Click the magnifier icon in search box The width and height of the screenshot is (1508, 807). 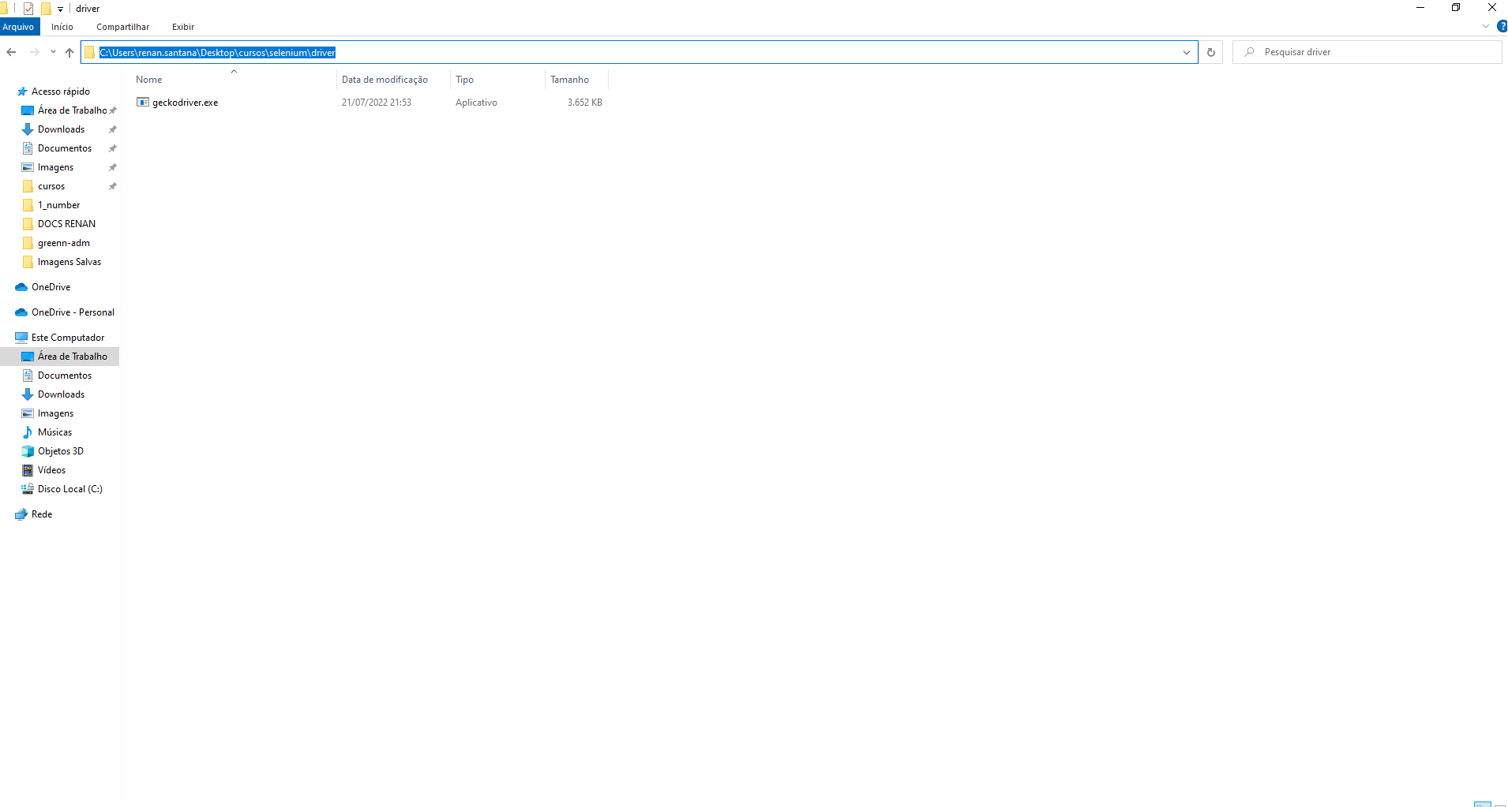coord(1249,52)
